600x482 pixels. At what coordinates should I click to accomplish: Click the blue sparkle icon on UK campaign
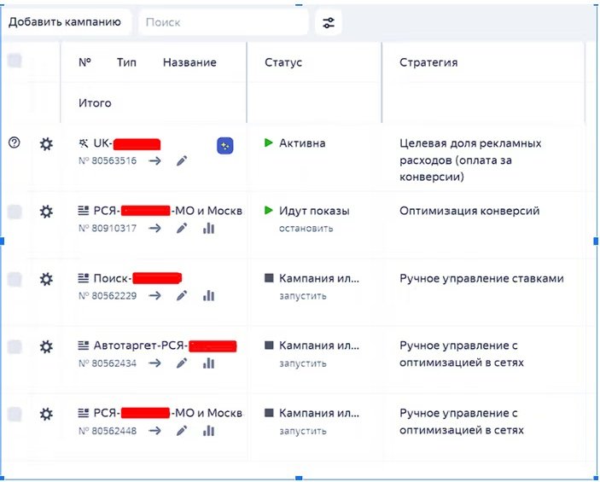tap(225, 146)
